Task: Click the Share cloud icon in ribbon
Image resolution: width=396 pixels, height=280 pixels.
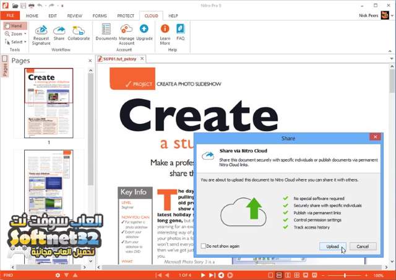Action: tap(59, 33)
